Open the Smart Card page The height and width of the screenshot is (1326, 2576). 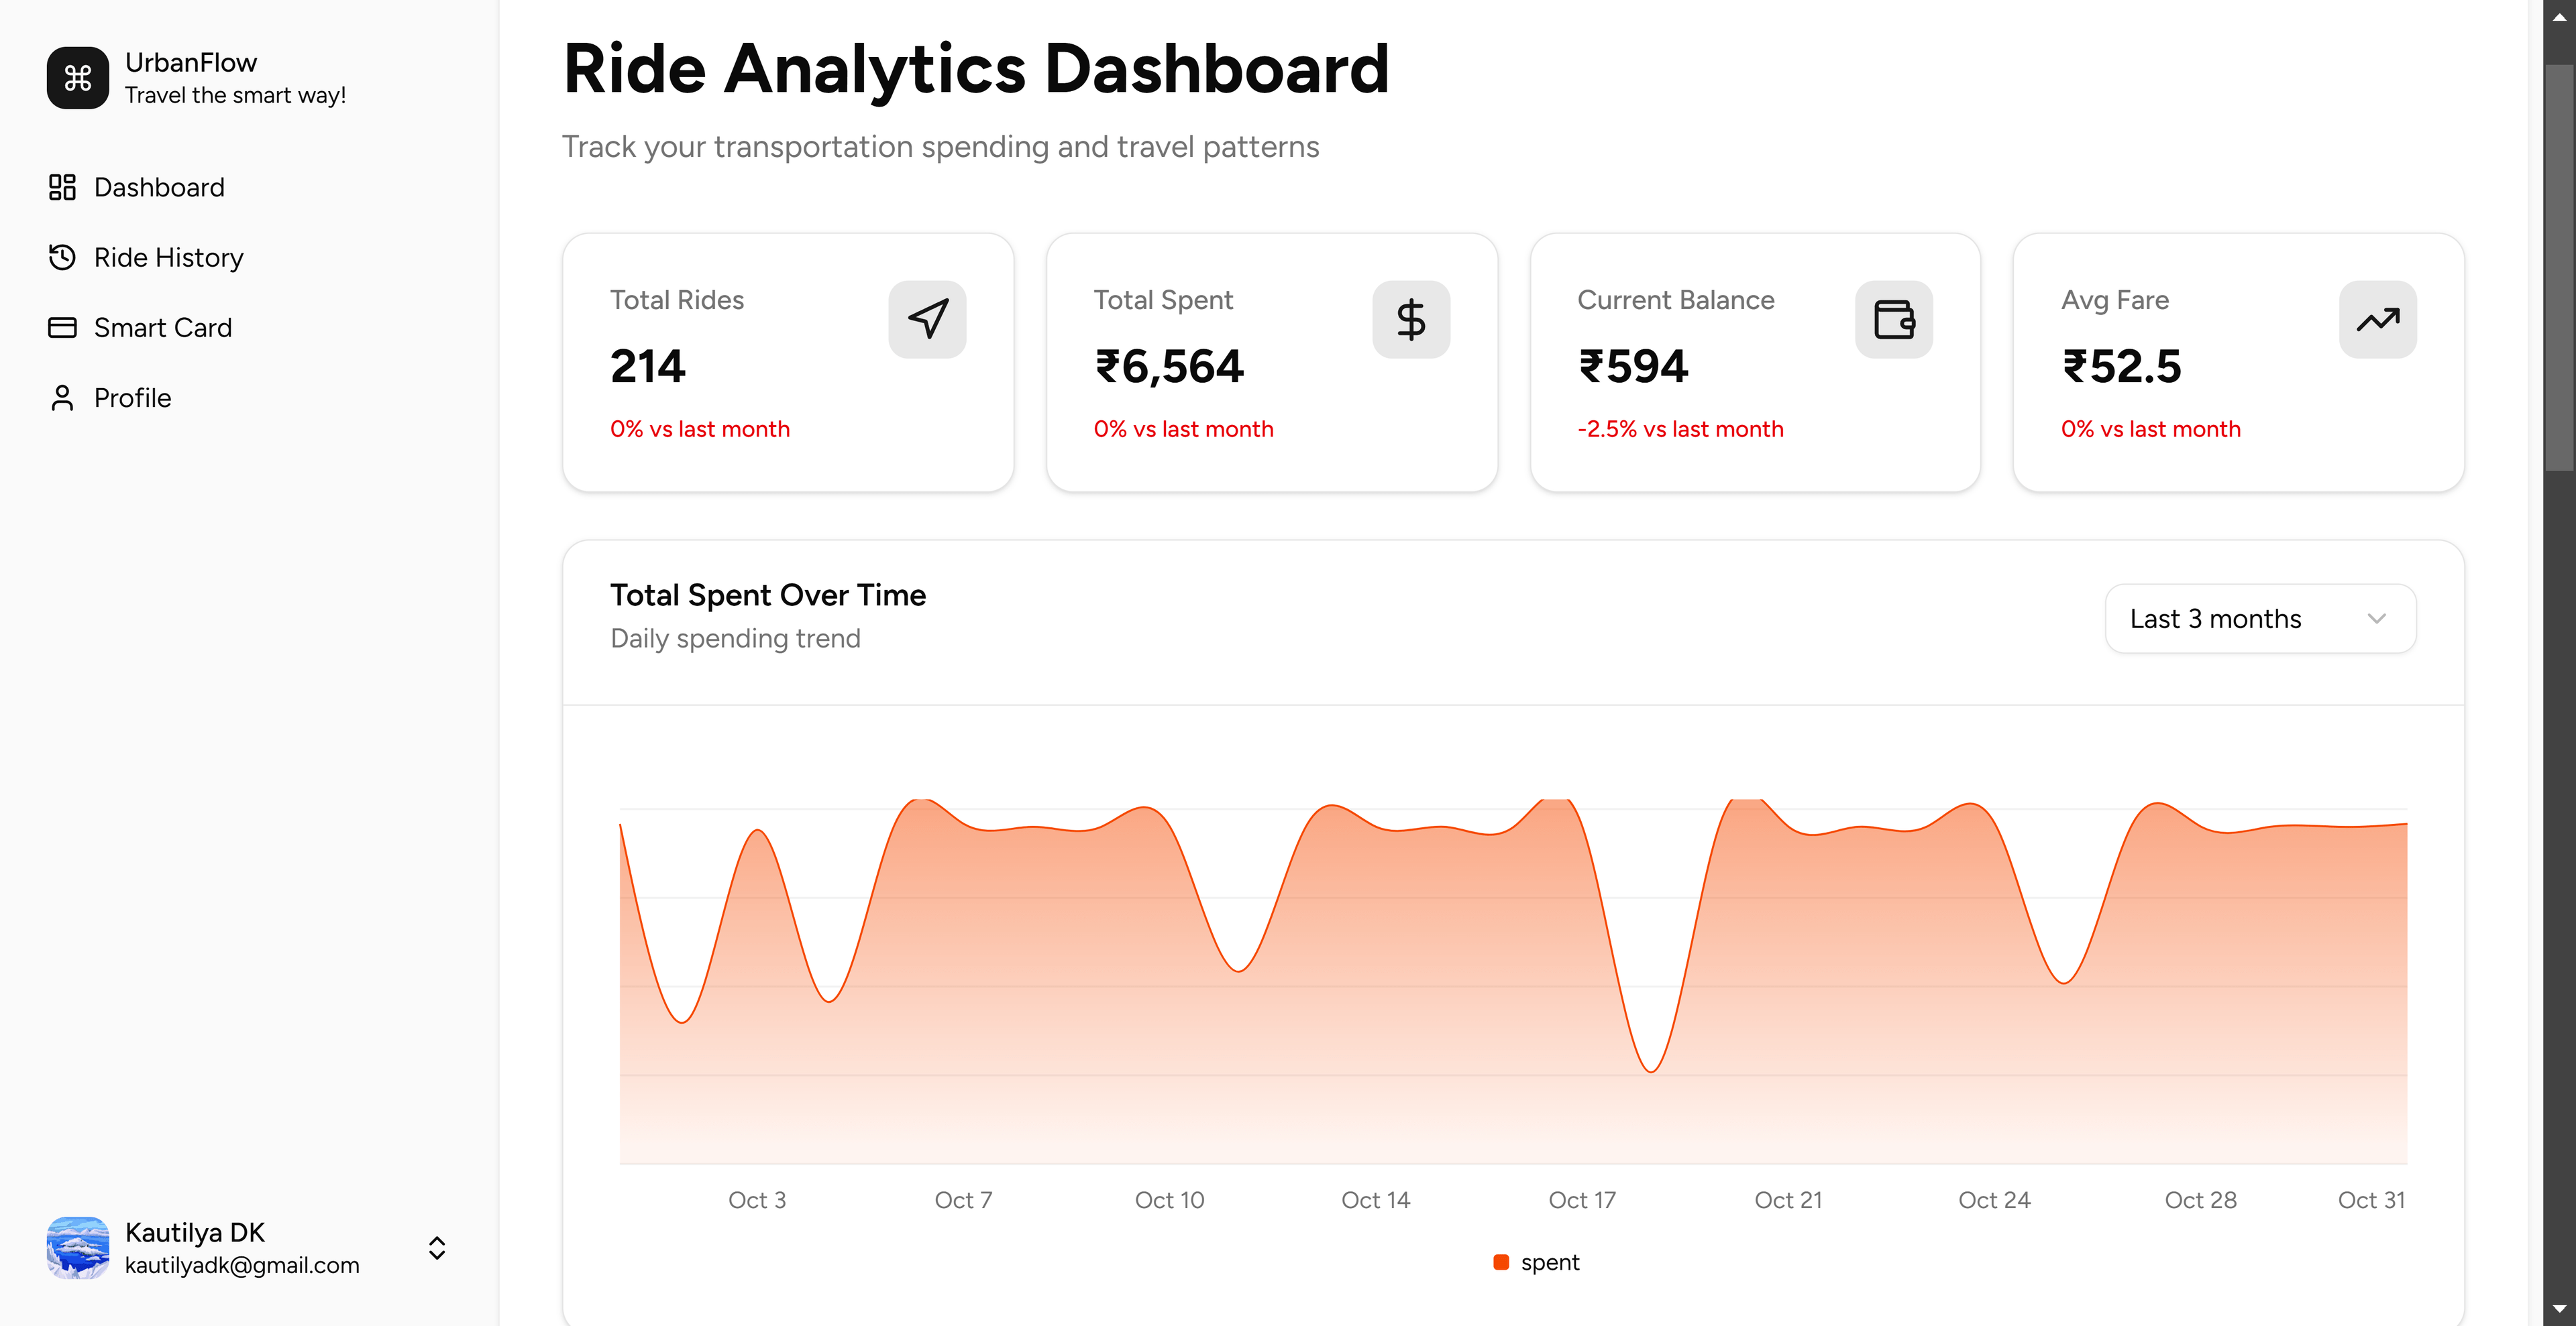tap(163, 326)
